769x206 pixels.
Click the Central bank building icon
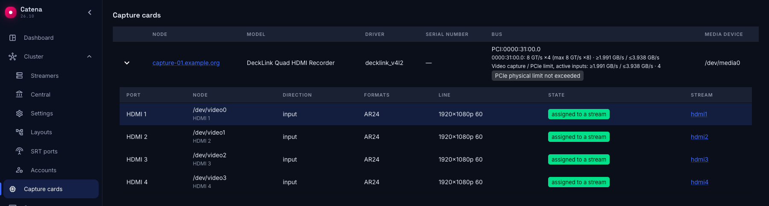coord(19,94)
